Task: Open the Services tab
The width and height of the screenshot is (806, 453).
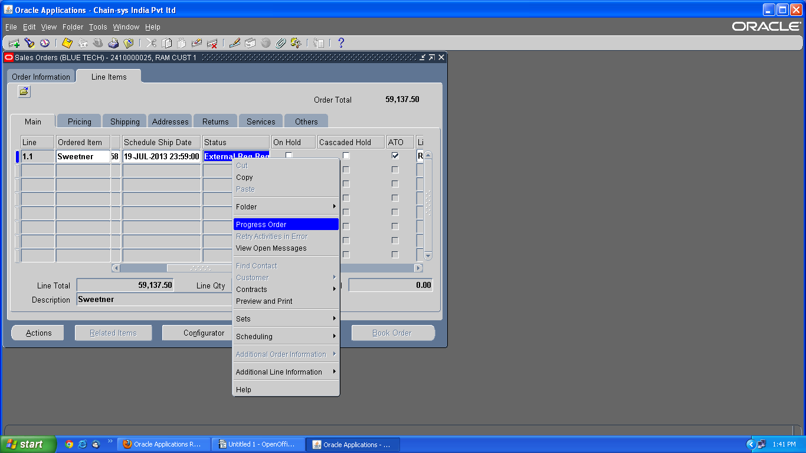Action: click(x=261, y=122)
